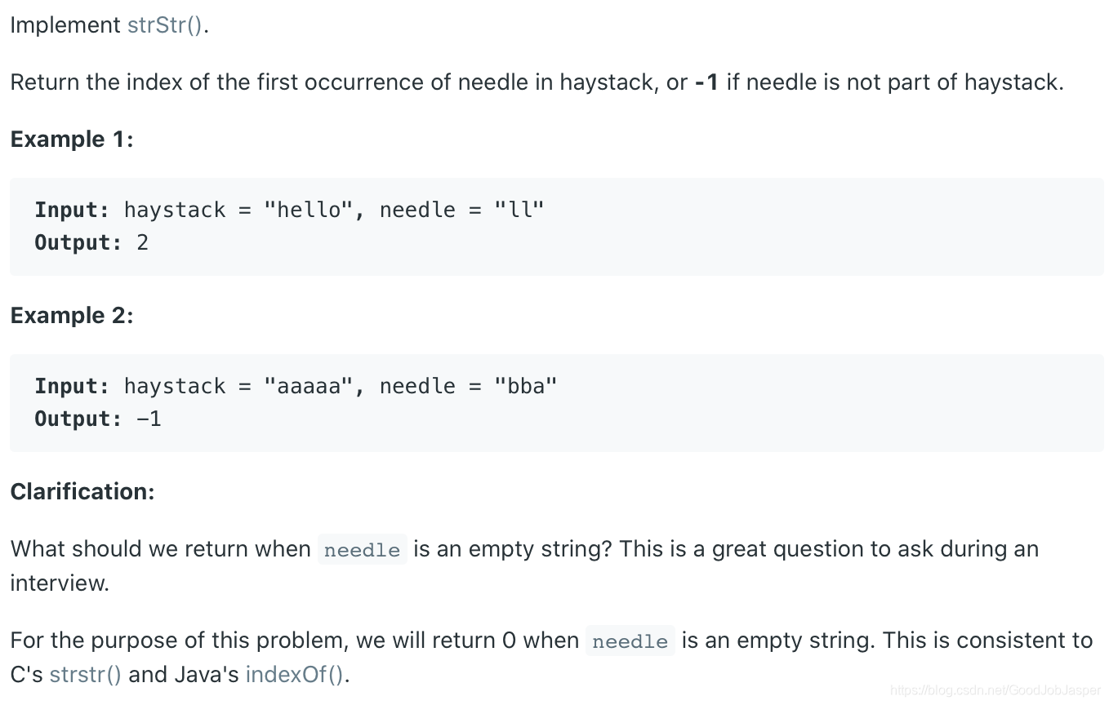This screenshot has width=1109, height=705.
Task: Click the Clarification heading
Action: (x=82, y=492)
